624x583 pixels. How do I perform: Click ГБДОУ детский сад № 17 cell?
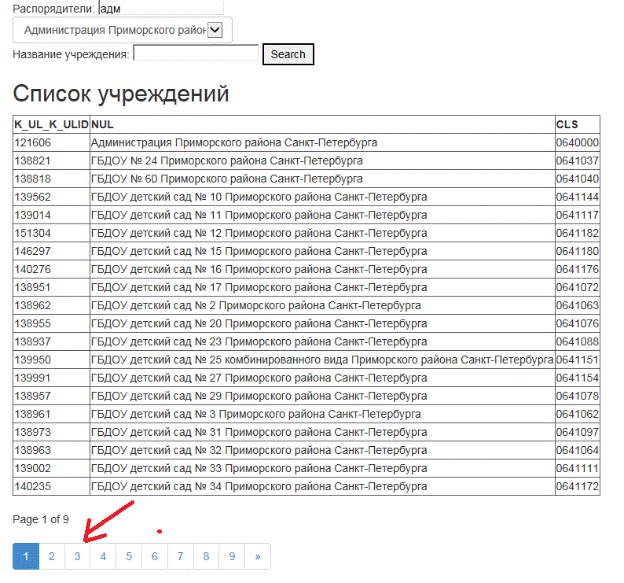[x=322, y=287]
